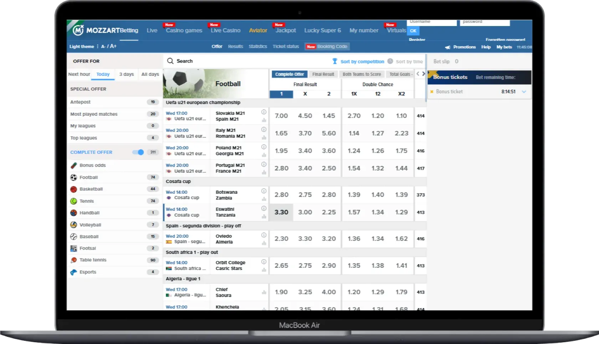
Task: Open the Casino games menu item
Action: point(184,31)
